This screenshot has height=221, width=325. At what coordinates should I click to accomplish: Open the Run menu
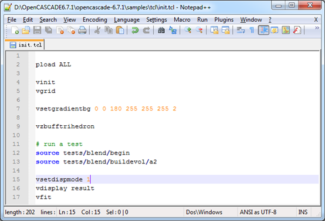coord(202,20)
